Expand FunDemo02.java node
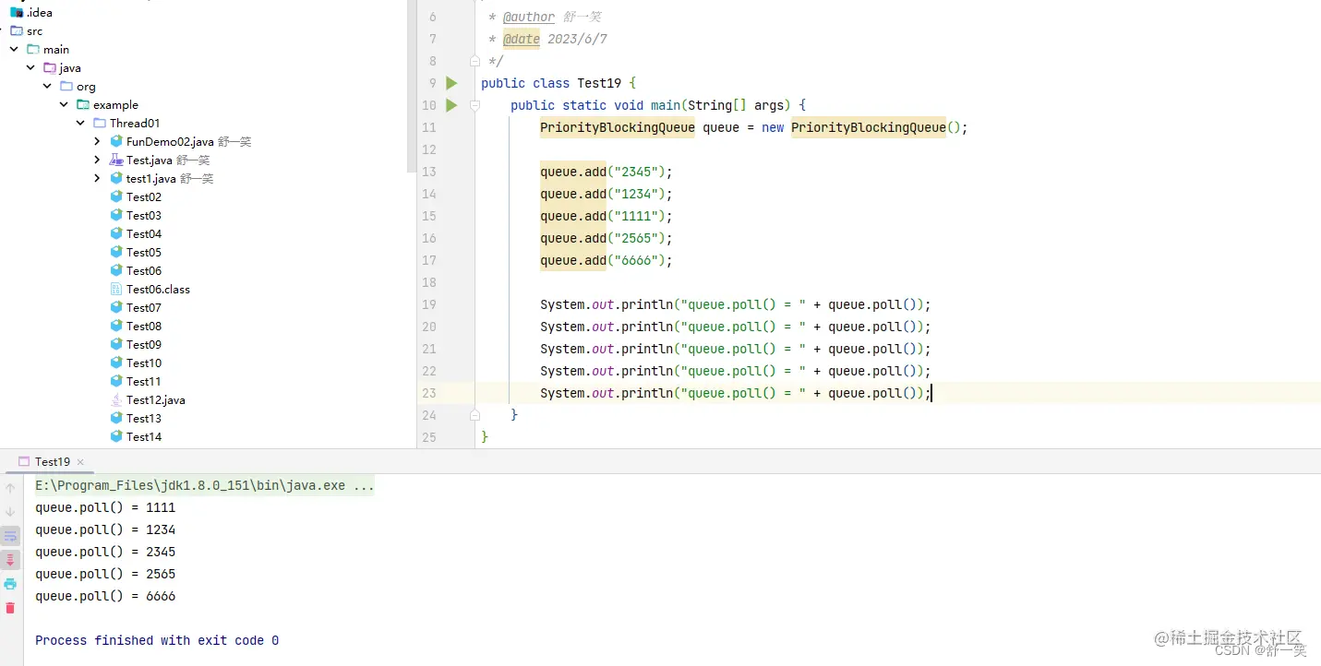This screenshot has width=1321, height=666. point(97,141)
